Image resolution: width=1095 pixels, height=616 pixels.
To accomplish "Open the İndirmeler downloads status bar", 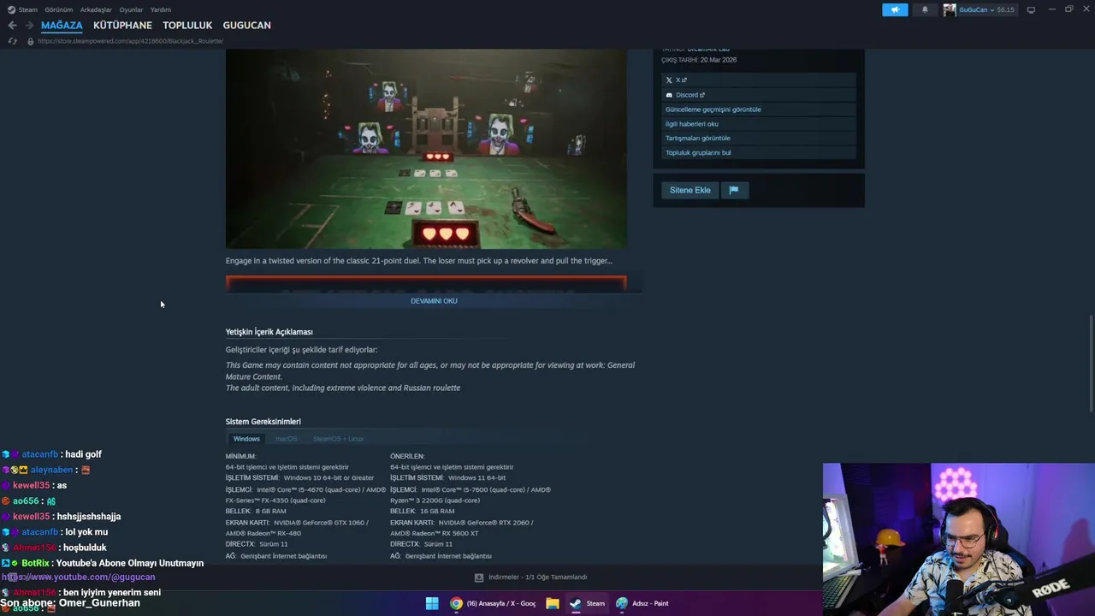I will (530, 577).
